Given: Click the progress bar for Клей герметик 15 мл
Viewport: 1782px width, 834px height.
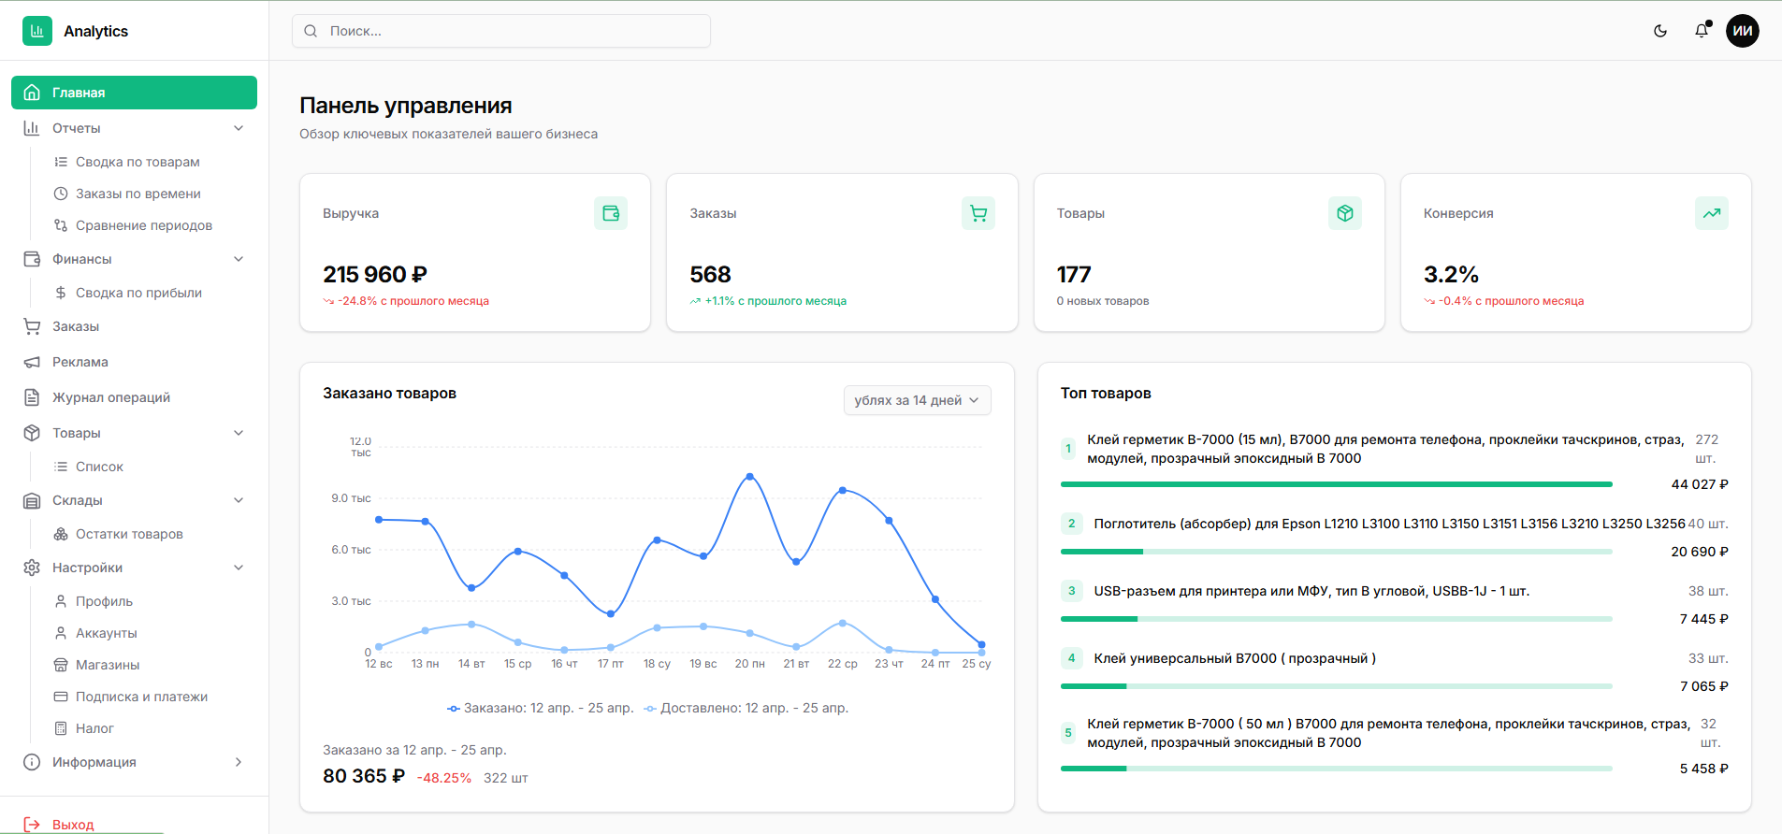Looking at the screenshot, I should [x=1336, y=484].
